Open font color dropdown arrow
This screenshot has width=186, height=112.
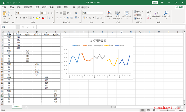point(46,18)
